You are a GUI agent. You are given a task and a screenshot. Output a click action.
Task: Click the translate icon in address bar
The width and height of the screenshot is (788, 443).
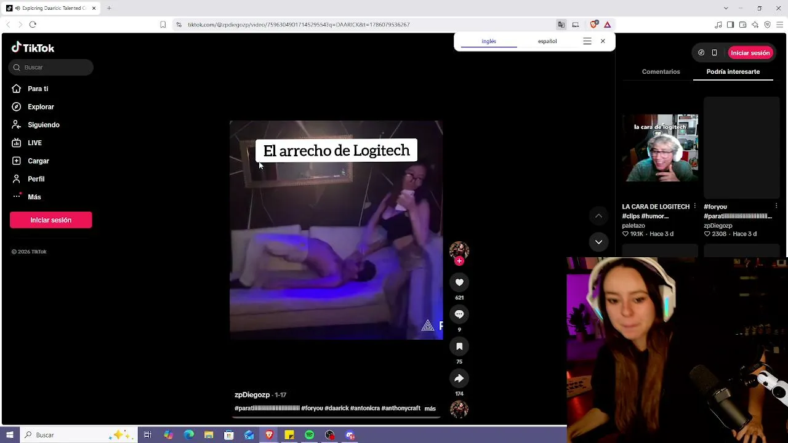coord(561,25)
